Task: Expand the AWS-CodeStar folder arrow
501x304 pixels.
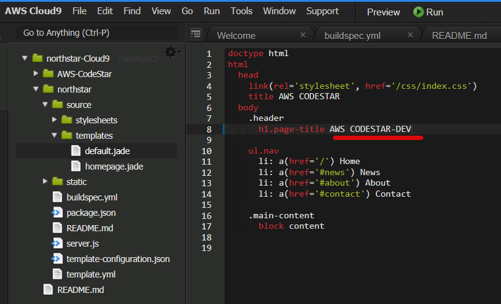Action: click(x=36, y=74)
